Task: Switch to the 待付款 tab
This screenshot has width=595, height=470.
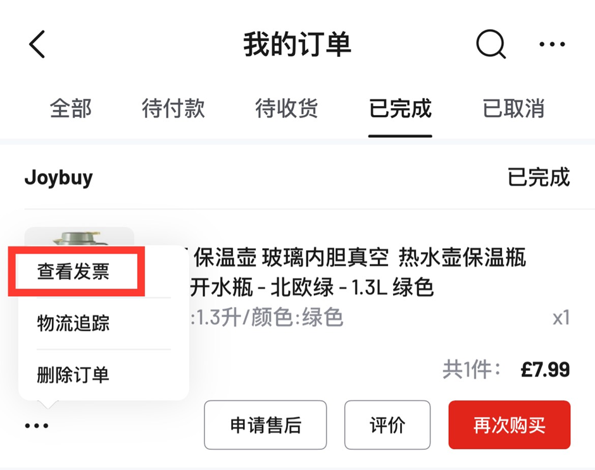Action: tap(173, 109)
